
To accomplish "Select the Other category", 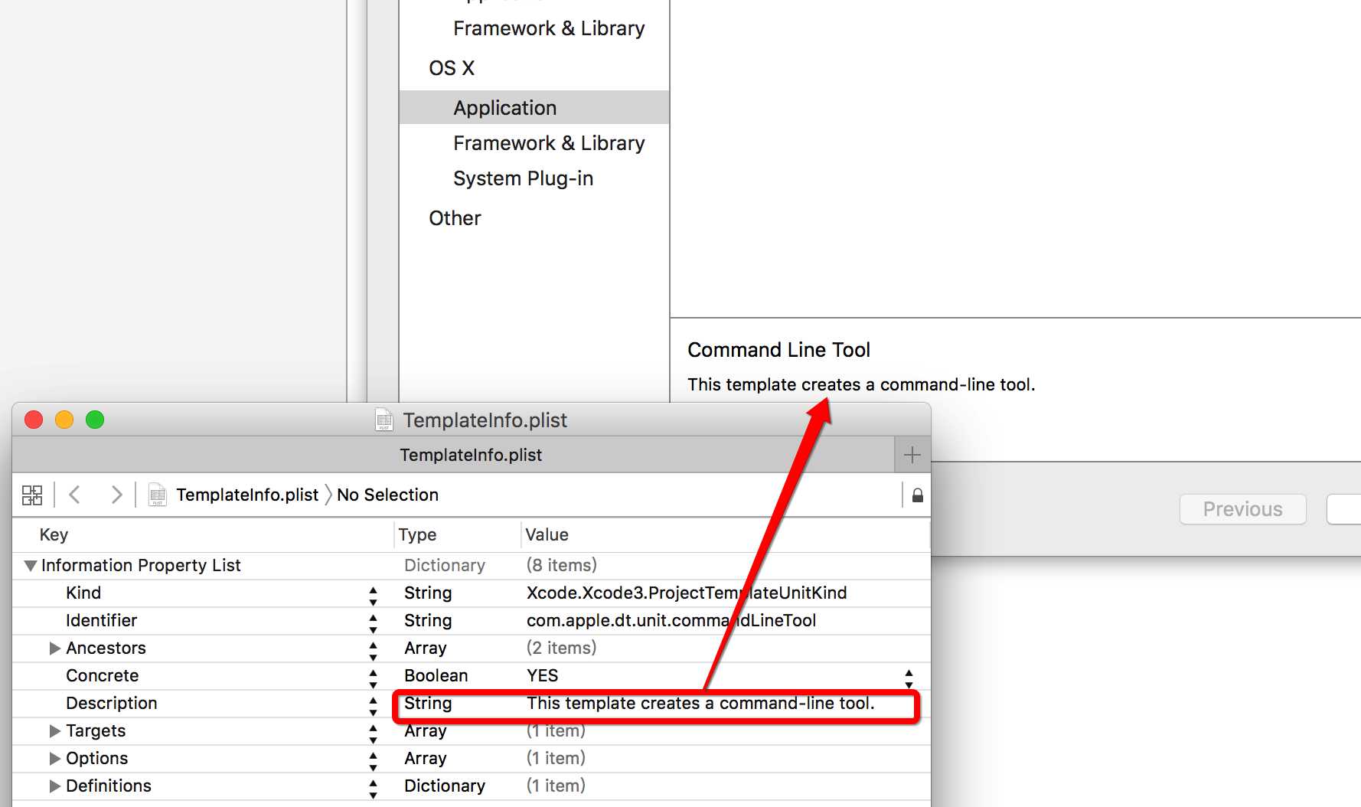I will (x=455, y=218).
